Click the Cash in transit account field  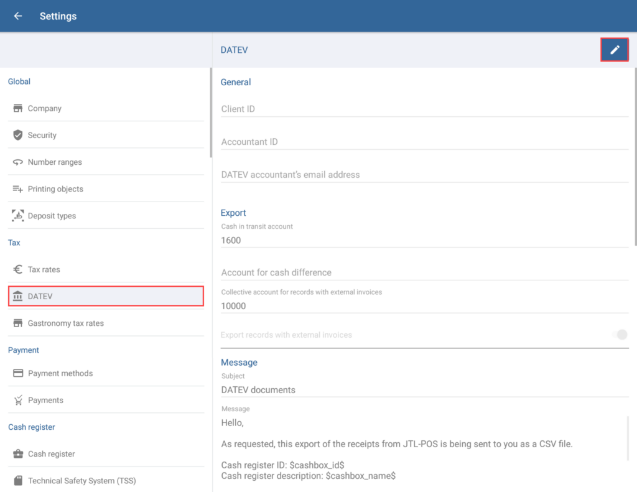[424, 240]
